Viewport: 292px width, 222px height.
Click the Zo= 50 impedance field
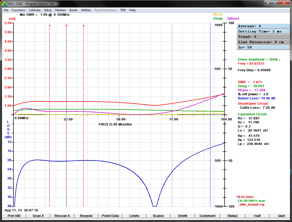[x=263, y=47]
